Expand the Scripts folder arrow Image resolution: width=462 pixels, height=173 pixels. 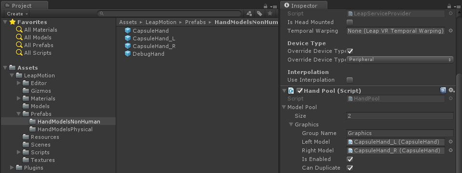coord(19,152)
